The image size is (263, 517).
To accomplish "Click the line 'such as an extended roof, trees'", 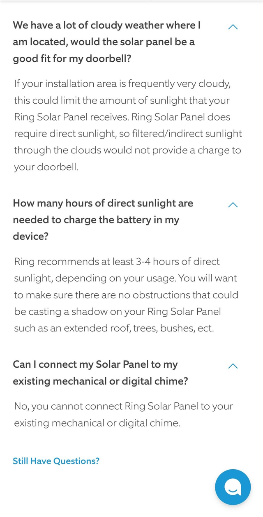I will click(x=114, y=329).
